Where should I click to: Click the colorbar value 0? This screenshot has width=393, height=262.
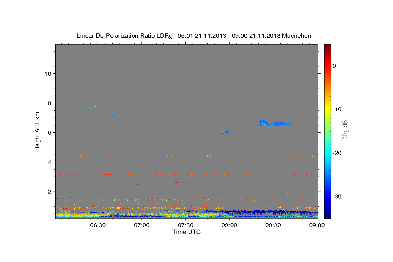(334, 66)
